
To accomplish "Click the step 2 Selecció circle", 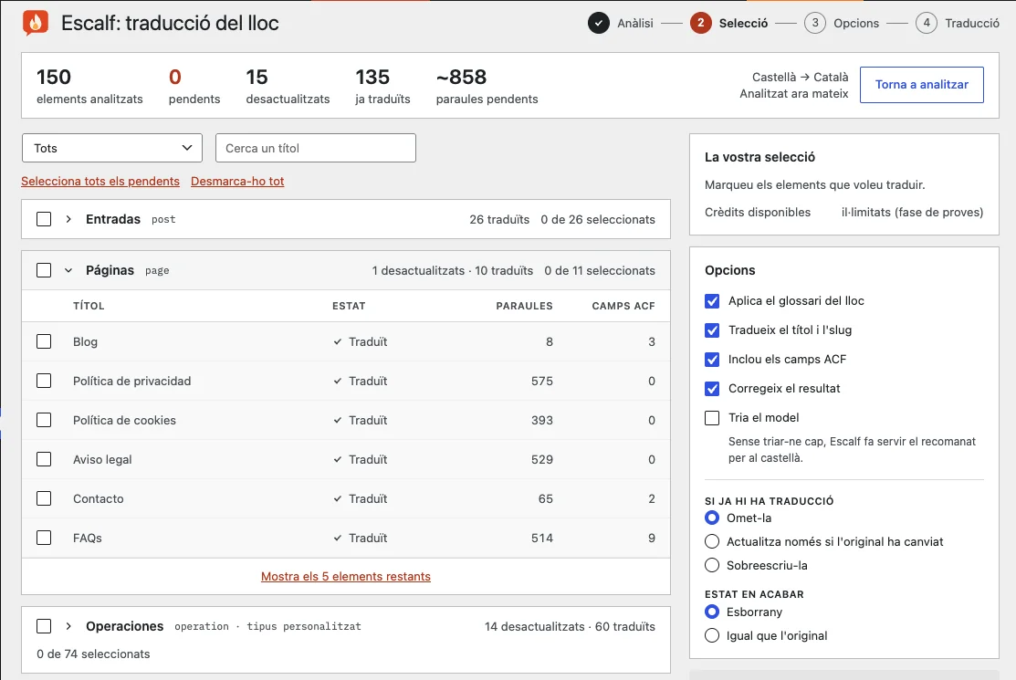I will 700,24.
